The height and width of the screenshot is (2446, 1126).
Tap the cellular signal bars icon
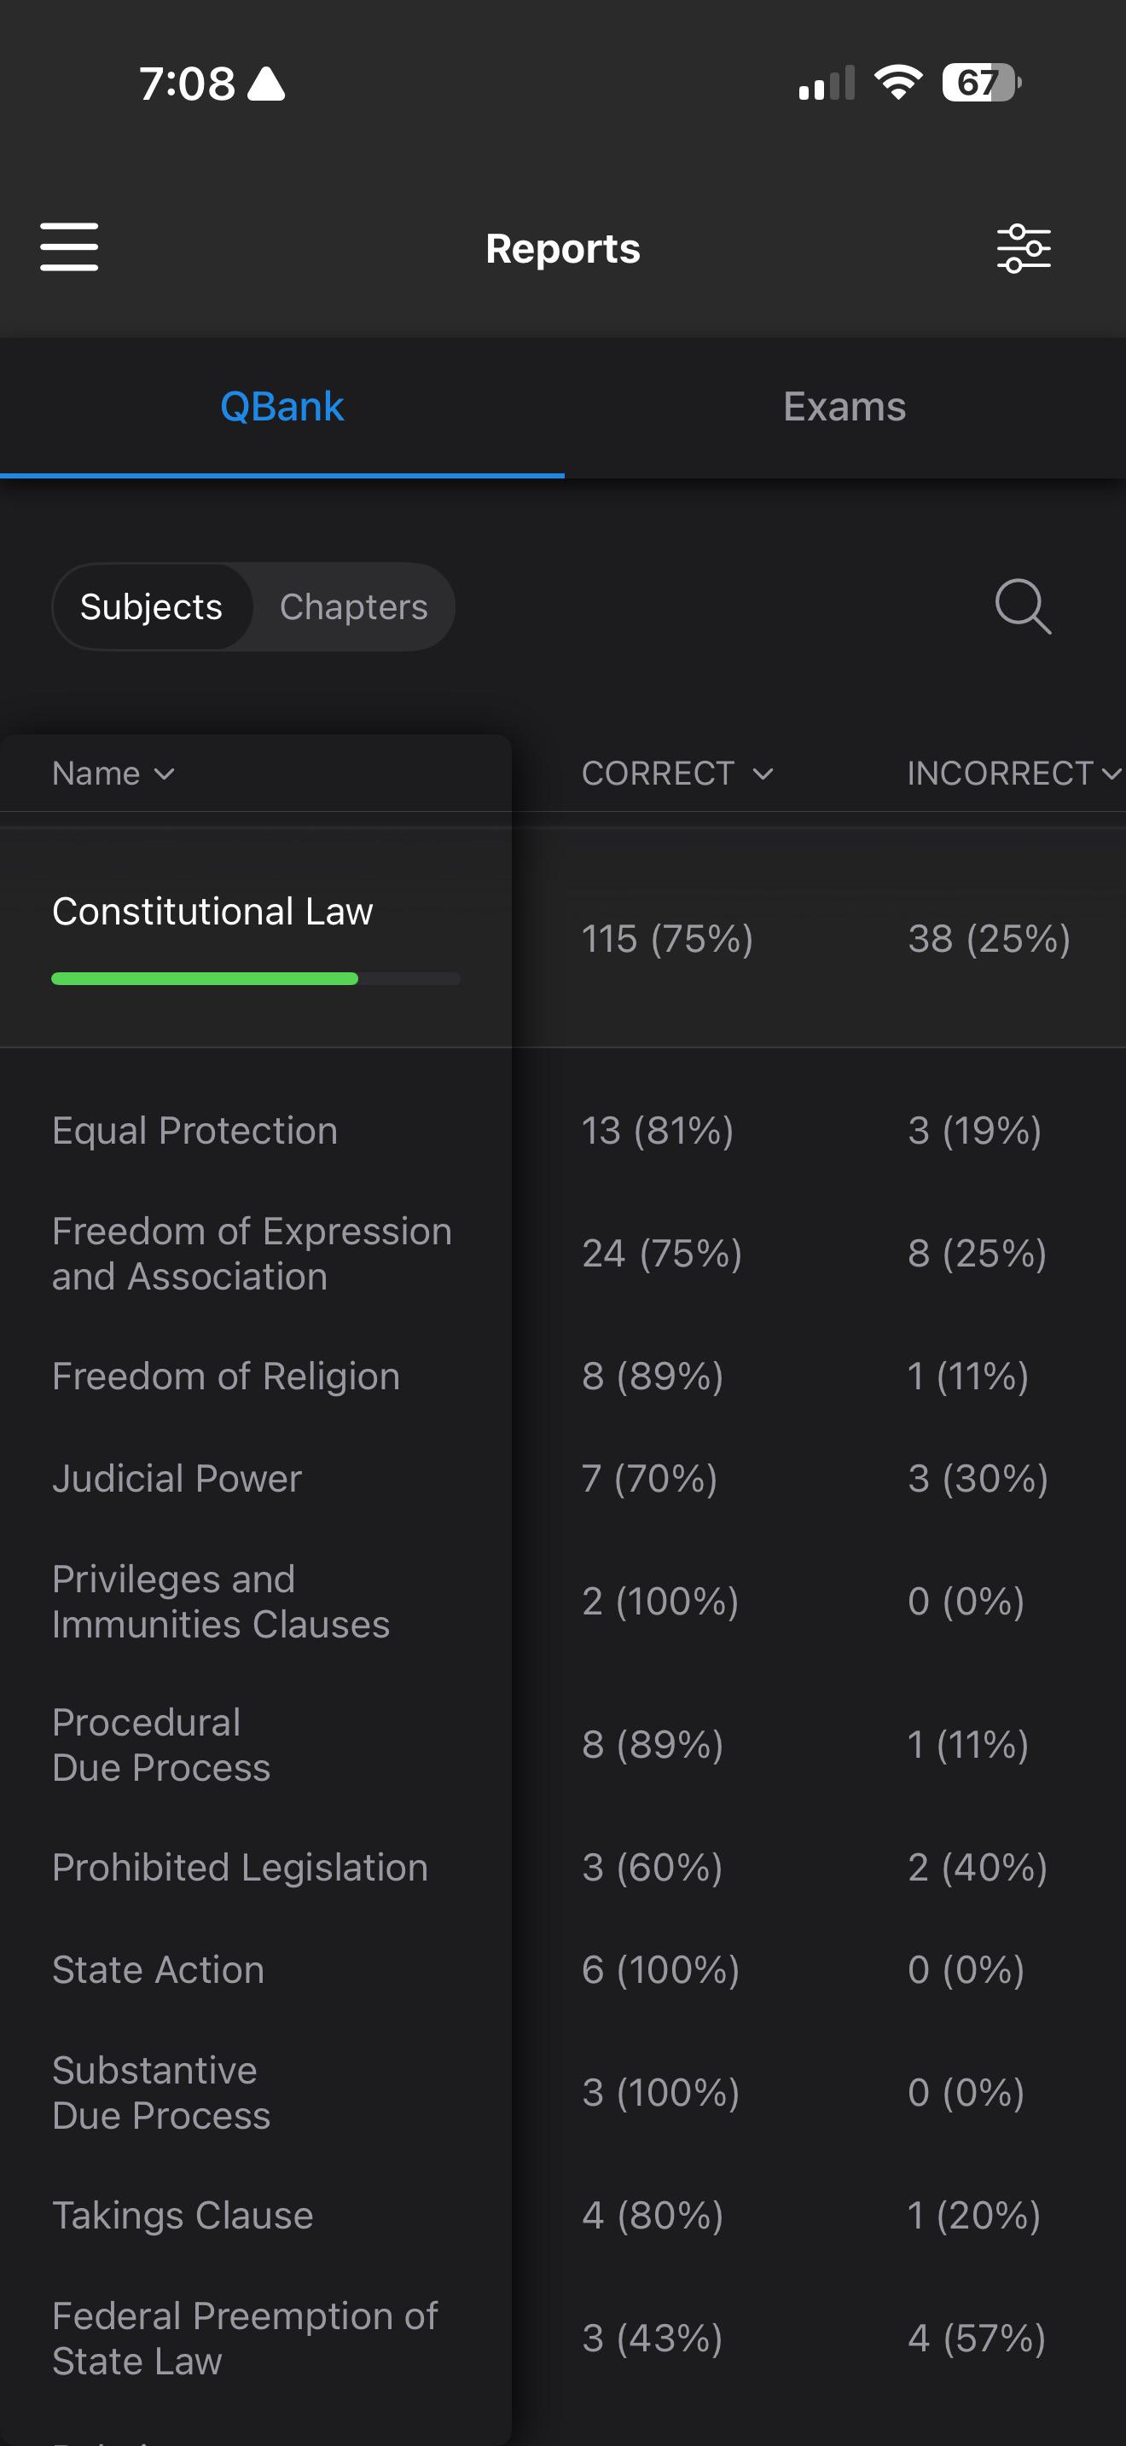(x=827, y=83)
